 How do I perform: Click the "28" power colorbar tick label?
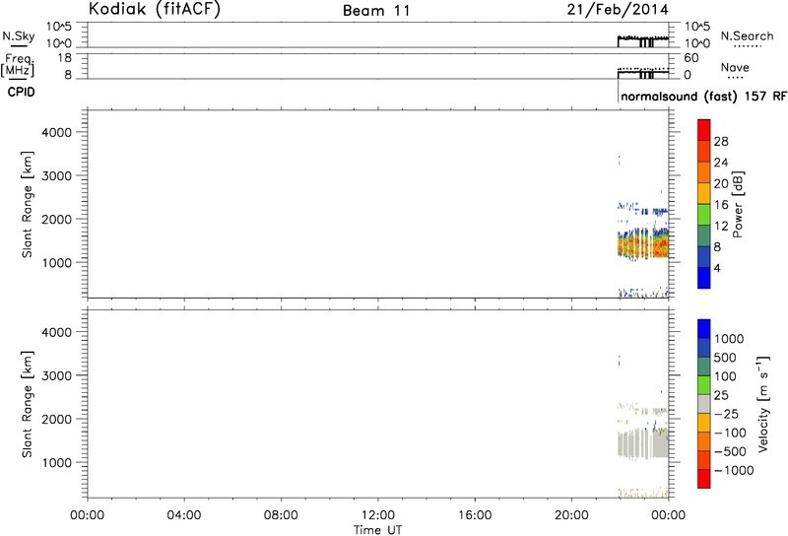click(721, 141)
